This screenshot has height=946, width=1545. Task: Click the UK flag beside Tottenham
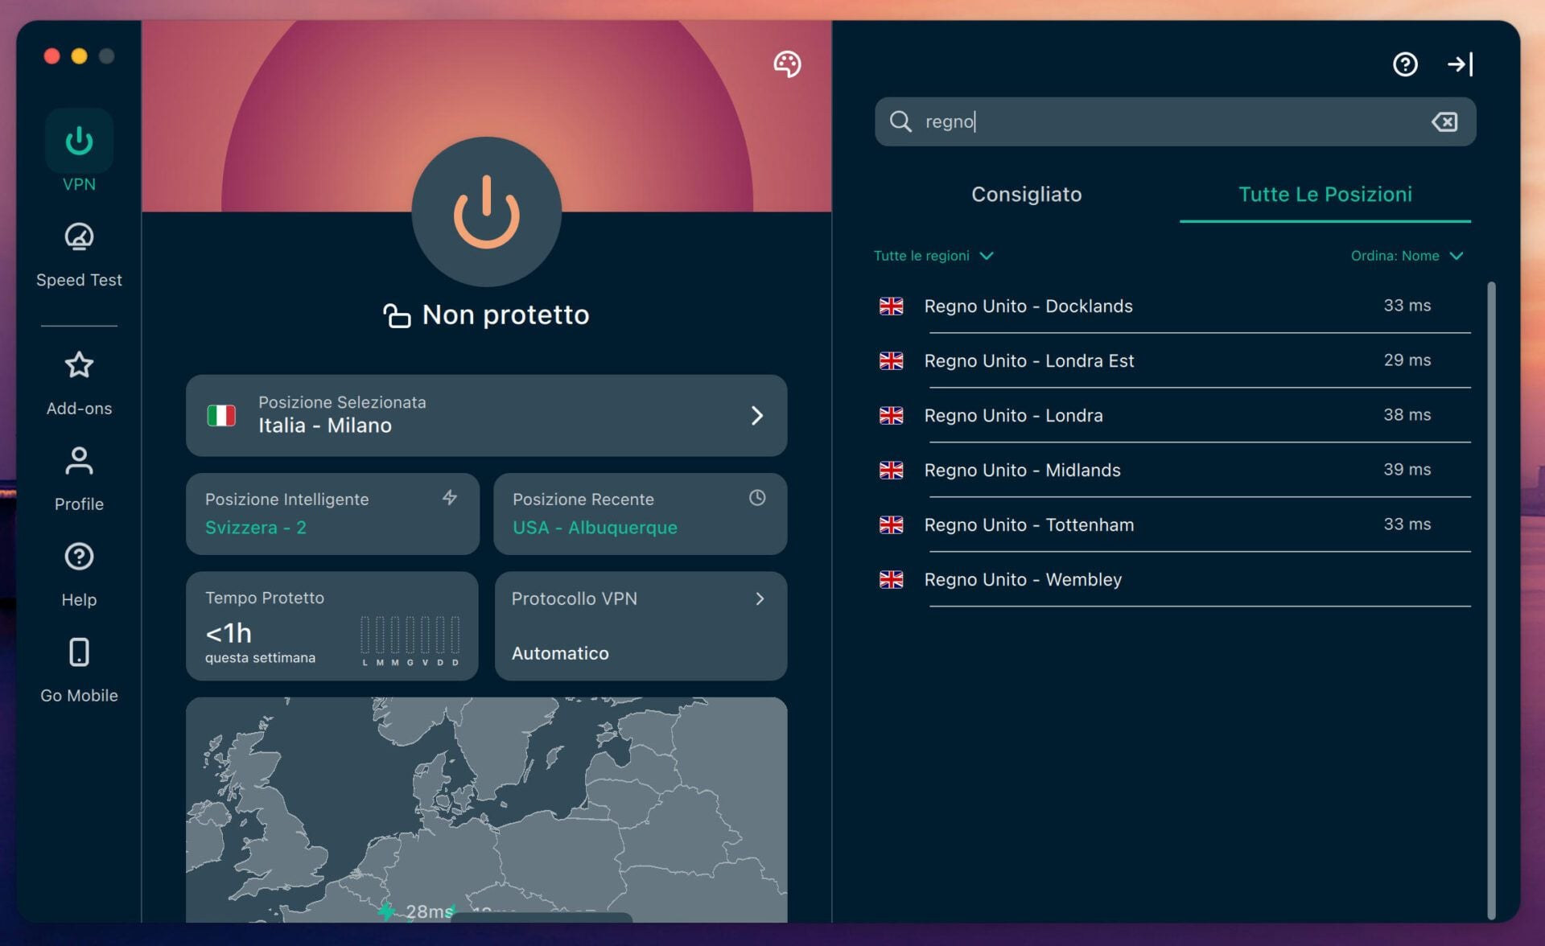(x=891, y=524)
